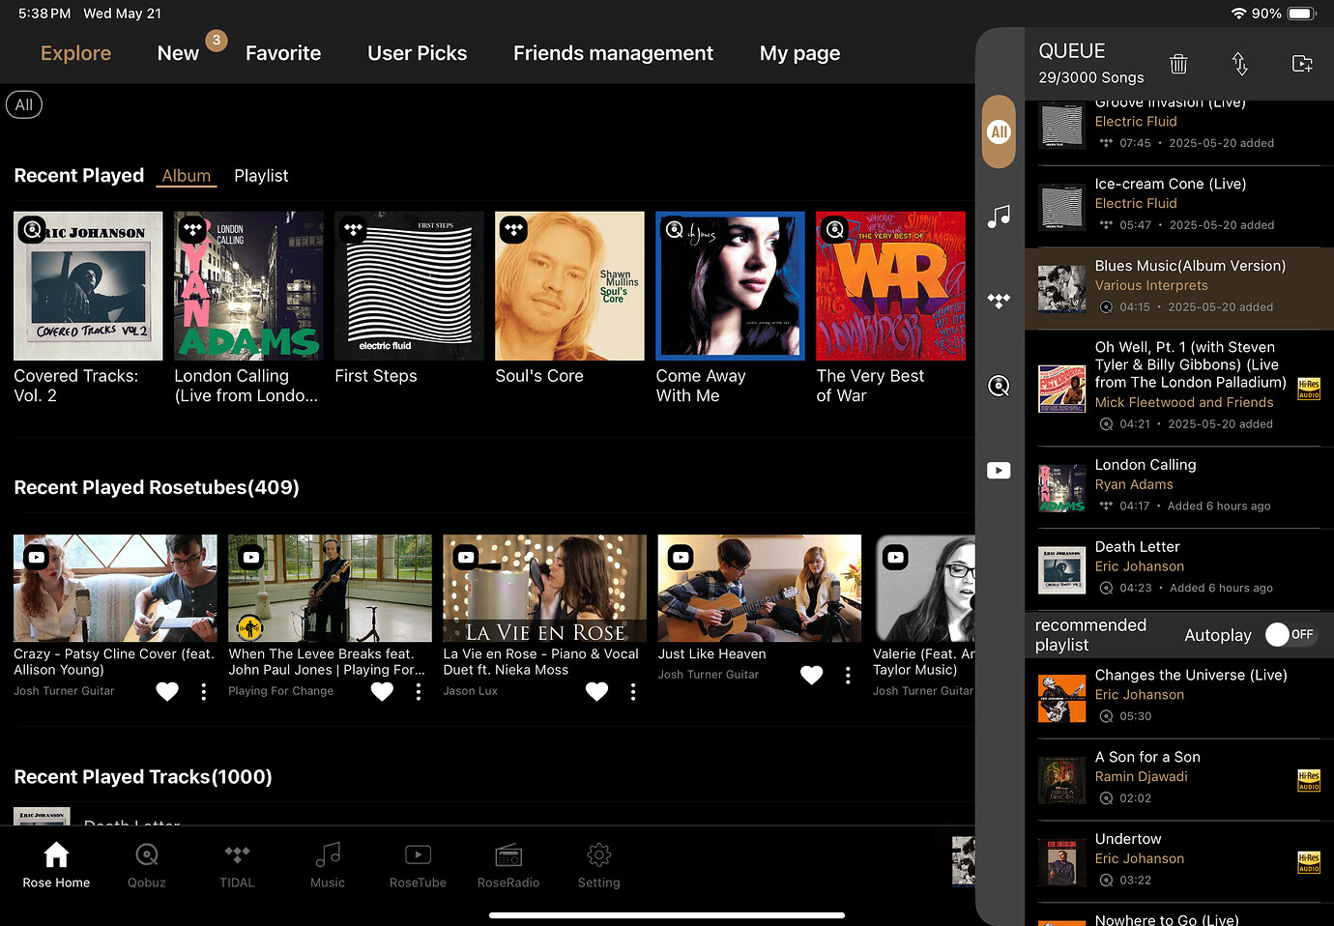Play recommended A Son for a Son
Image resolution: width=1334 pixels, height=926 pixels.
click(1179, 780)
